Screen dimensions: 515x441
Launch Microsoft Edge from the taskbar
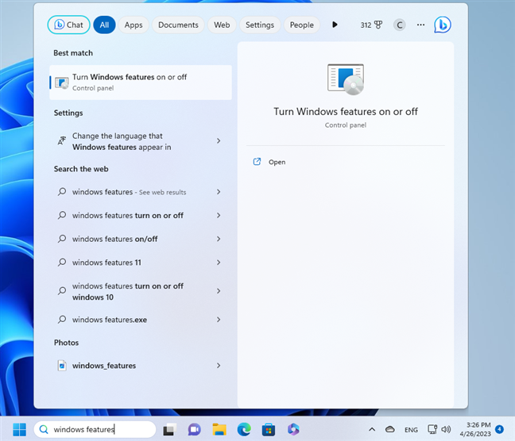244,429
